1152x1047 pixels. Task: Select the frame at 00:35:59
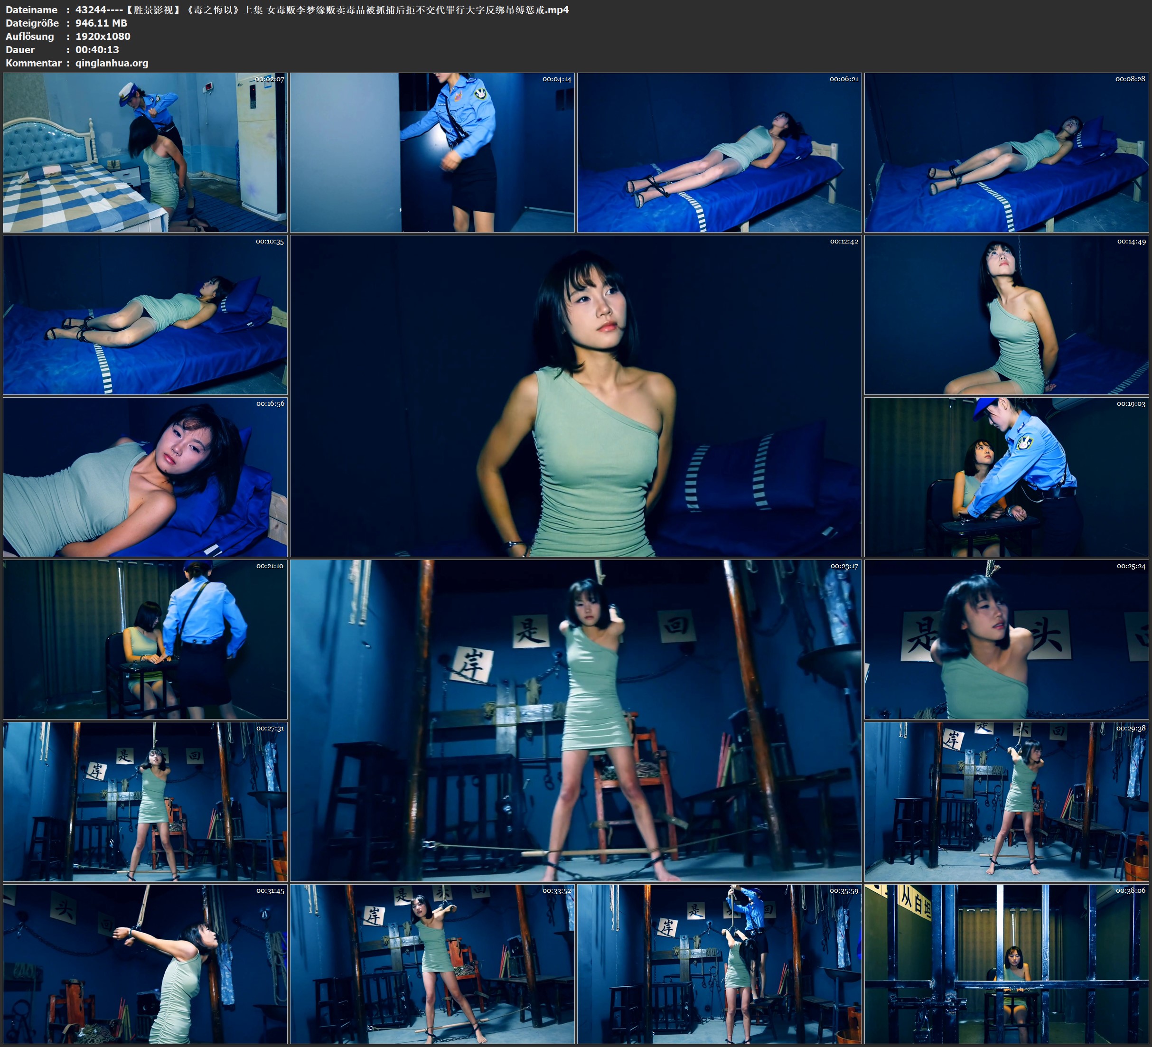pos(719,964)
